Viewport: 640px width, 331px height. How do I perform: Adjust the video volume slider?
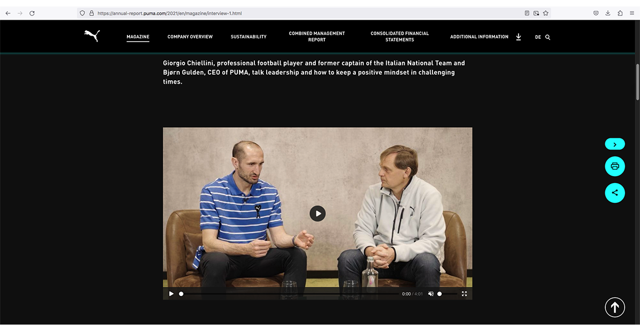tap(447, 294)
